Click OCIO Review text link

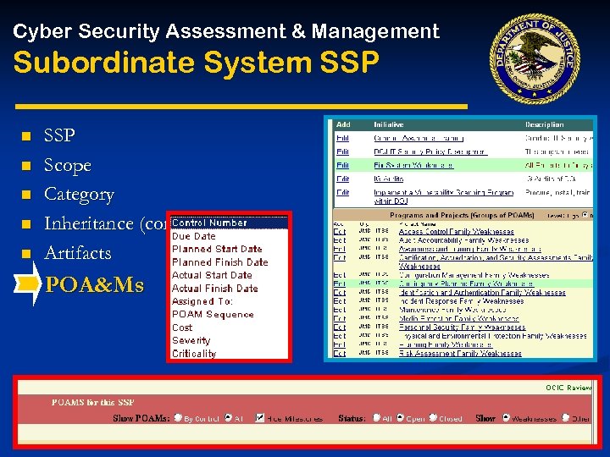568,388
